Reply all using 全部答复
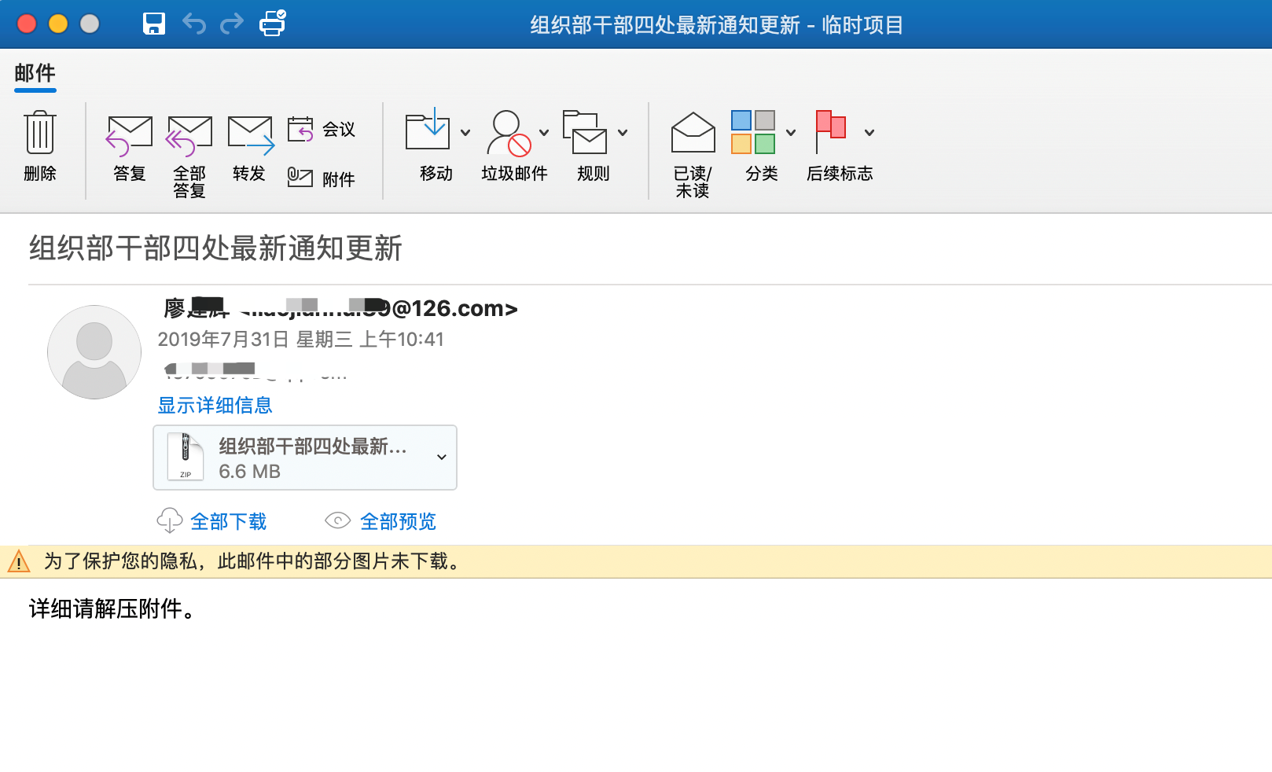The height and width of the screenshot is (772, 1272). click(x=189, y=156)
